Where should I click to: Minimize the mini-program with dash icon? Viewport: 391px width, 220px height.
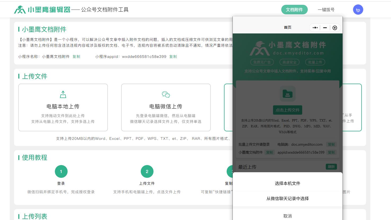coord(325,28)
